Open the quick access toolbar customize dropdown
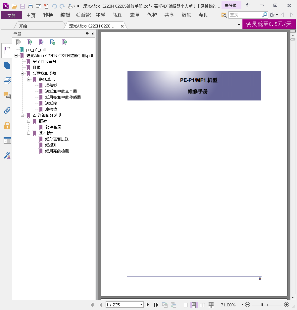297x310 pixels. pos(78,6)
